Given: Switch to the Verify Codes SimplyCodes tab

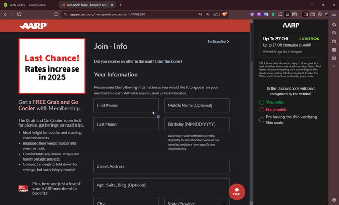Looking at the screenshot, I should 27,5.
